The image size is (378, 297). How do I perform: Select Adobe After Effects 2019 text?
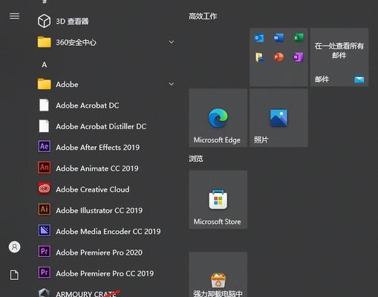coord(98,148)
